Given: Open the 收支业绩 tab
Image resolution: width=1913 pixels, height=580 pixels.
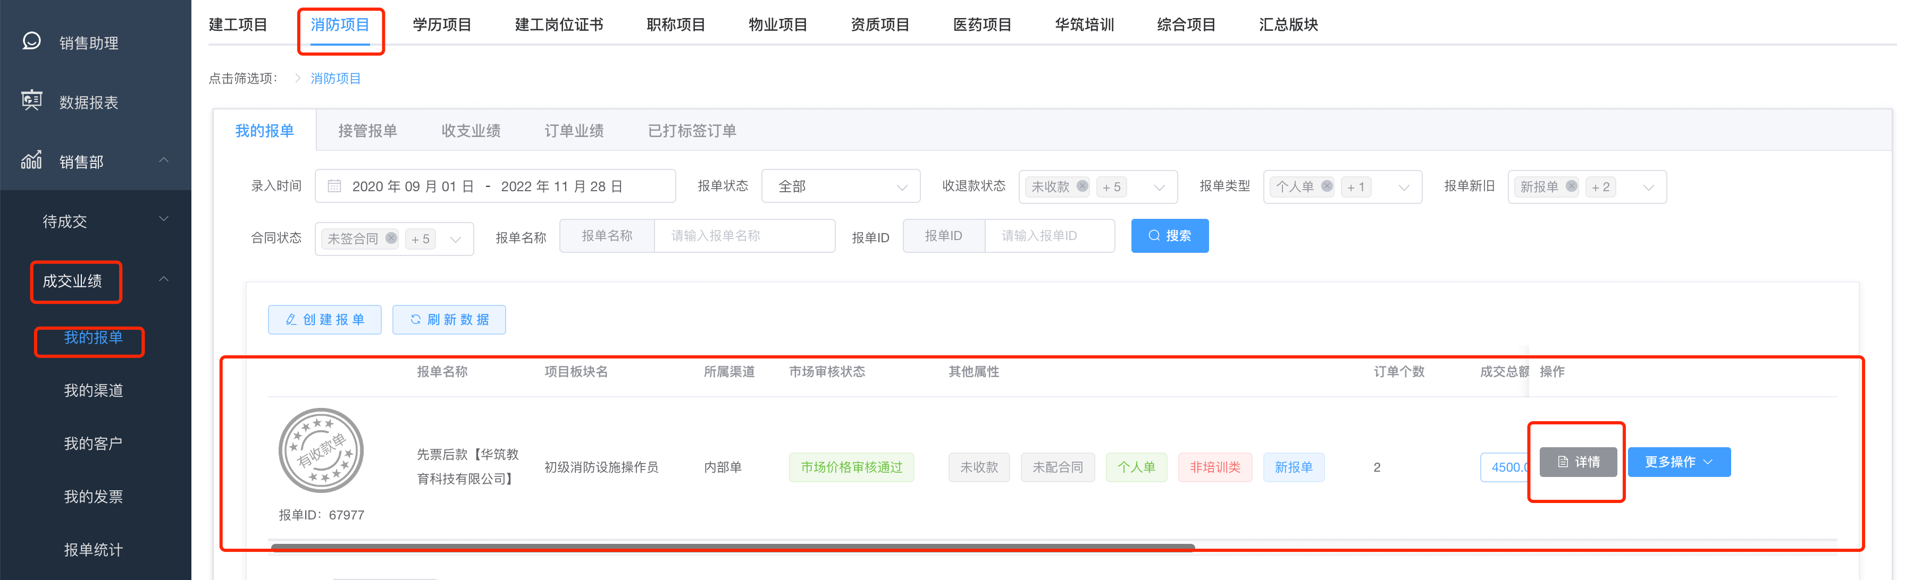Looking at the screenshot, I should tap(470, 131).
